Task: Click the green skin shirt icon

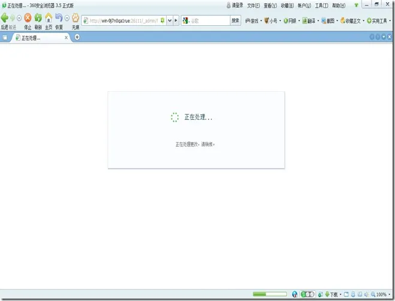Action: (x=356, y=5)
